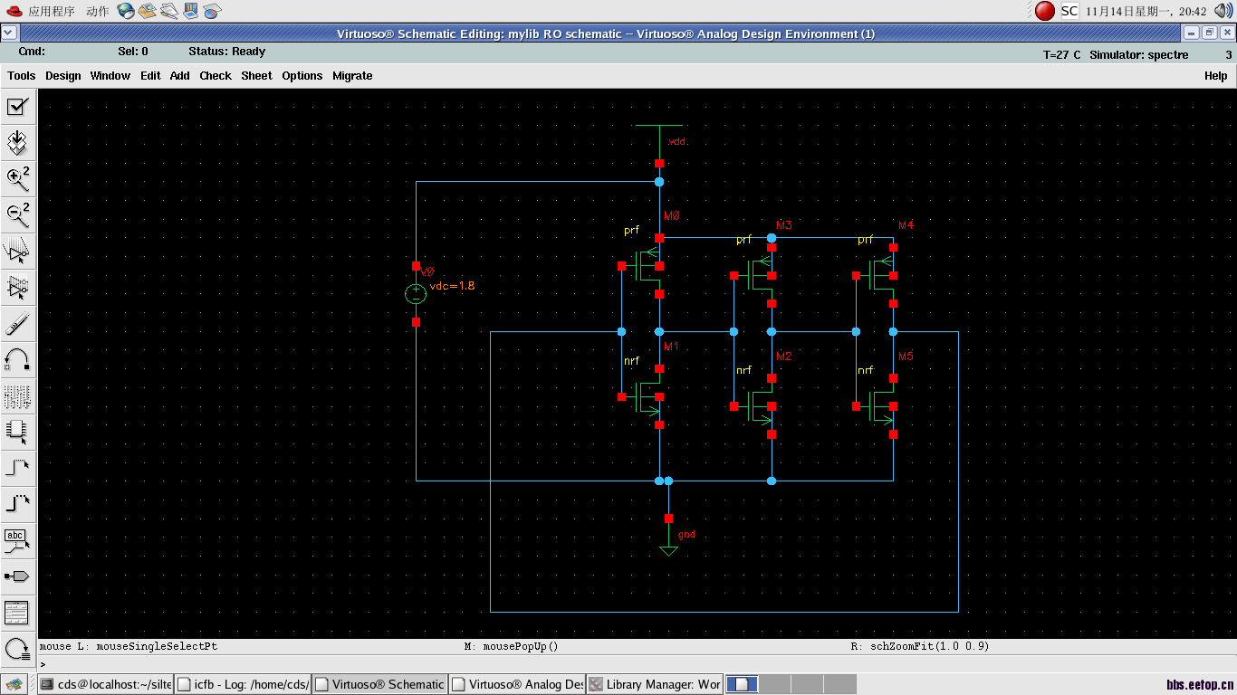Screen dimensions: 1237x695
Task: Click the red update notification icon
Action: 1045,11
